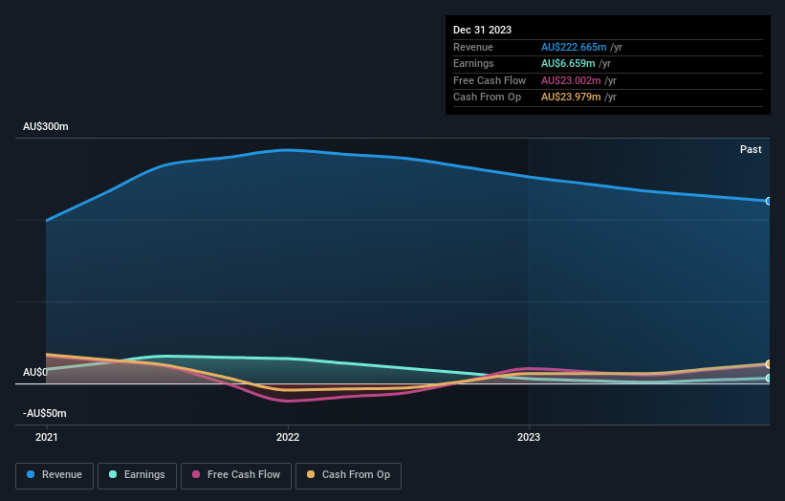Click the 2022 x-axis label

[288, 438]
